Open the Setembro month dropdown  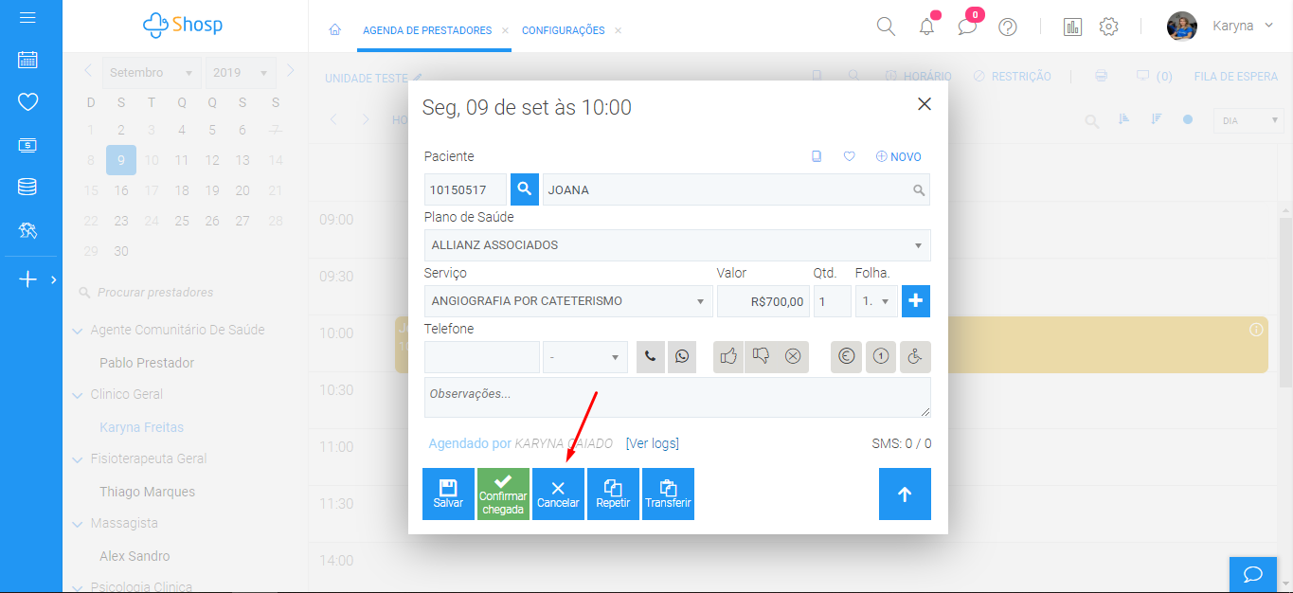[152, 73]
